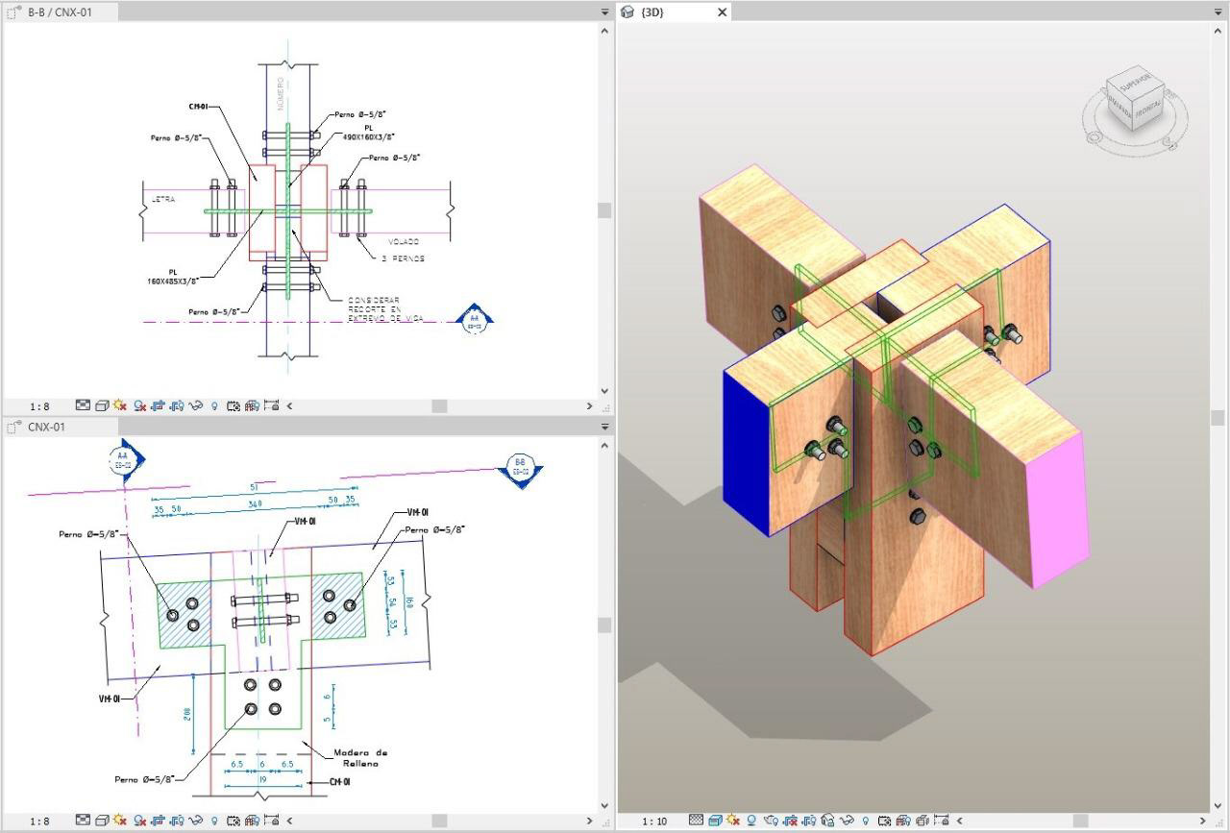This screenshot has height=833, width=1230.
Task: Show crop region in B-B view bar
Action: click(x=177, y=405)
